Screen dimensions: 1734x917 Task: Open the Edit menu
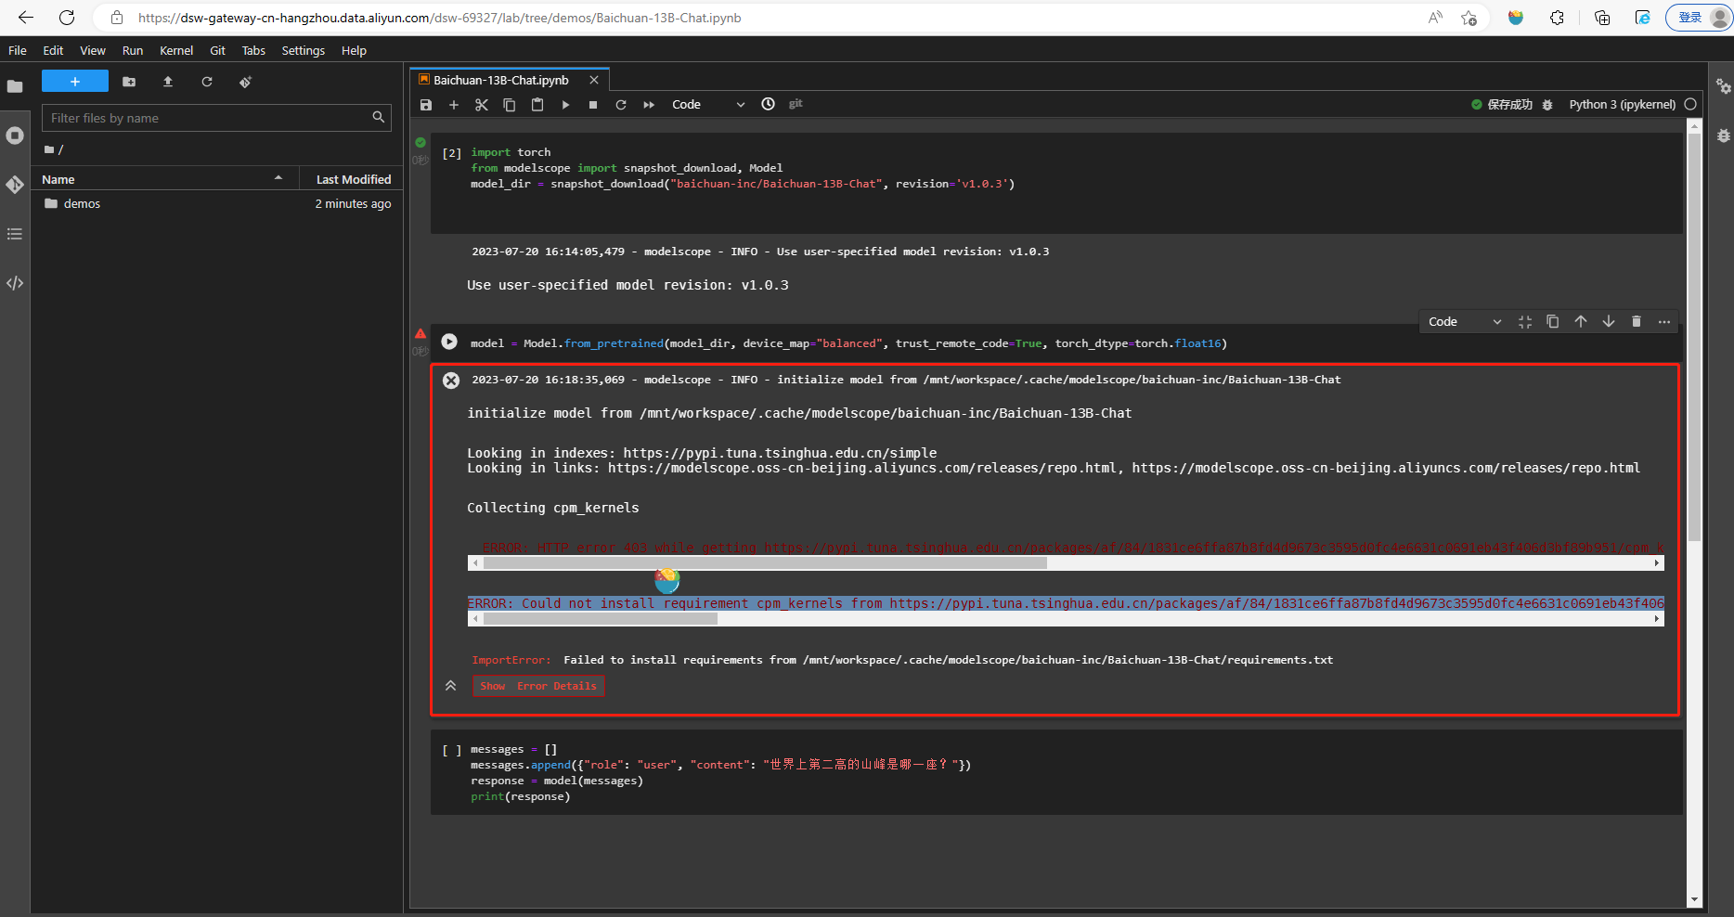click(53, 50)
